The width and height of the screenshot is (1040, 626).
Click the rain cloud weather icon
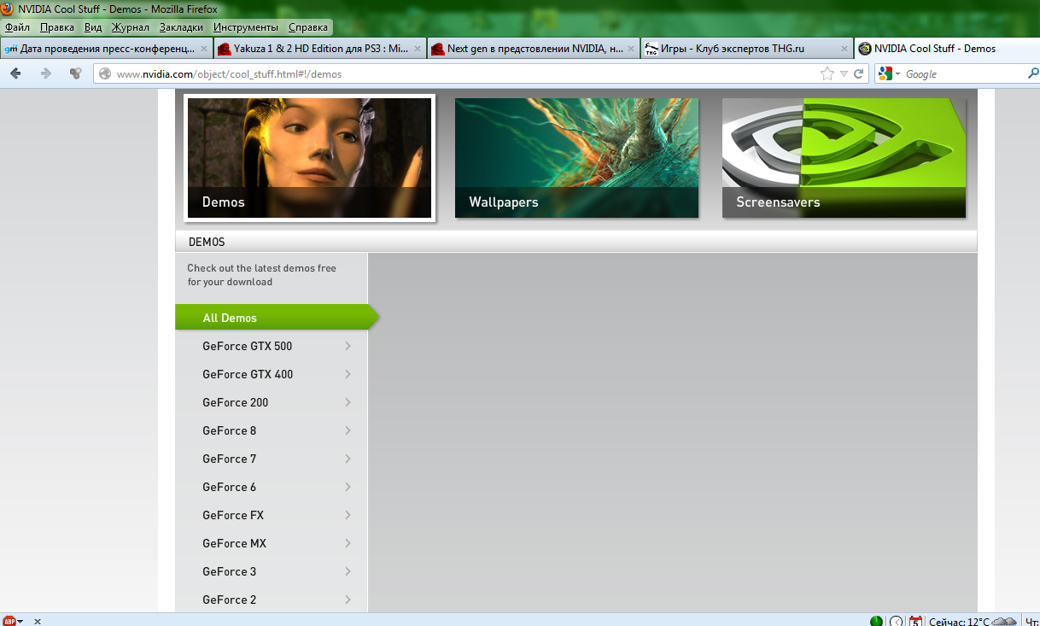tap(1005, 621)
